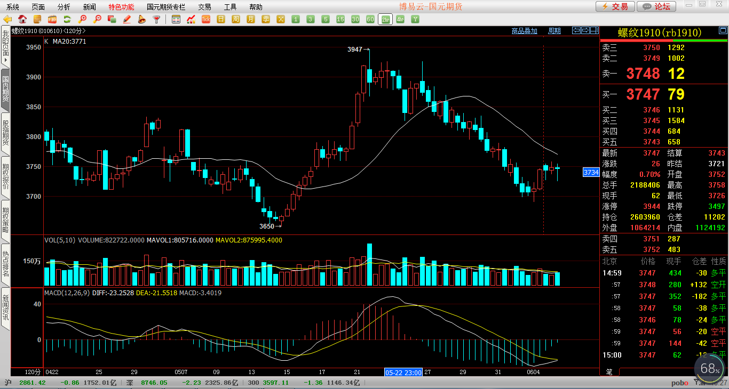Open the filter funnel tool
Screen dimensions: 729x389
[x=156, y=19]
